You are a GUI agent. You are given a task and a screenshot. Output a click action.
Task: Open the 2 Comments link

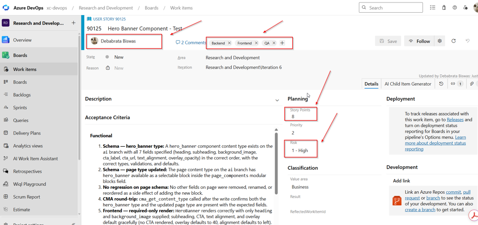tap(191, 43)
